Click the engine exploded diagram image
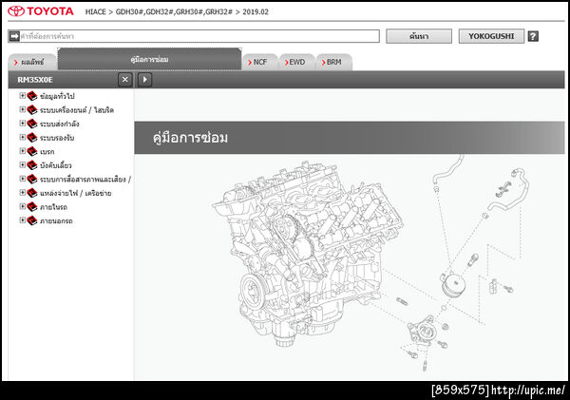This screenshot has height=400, width=570. 370,264
